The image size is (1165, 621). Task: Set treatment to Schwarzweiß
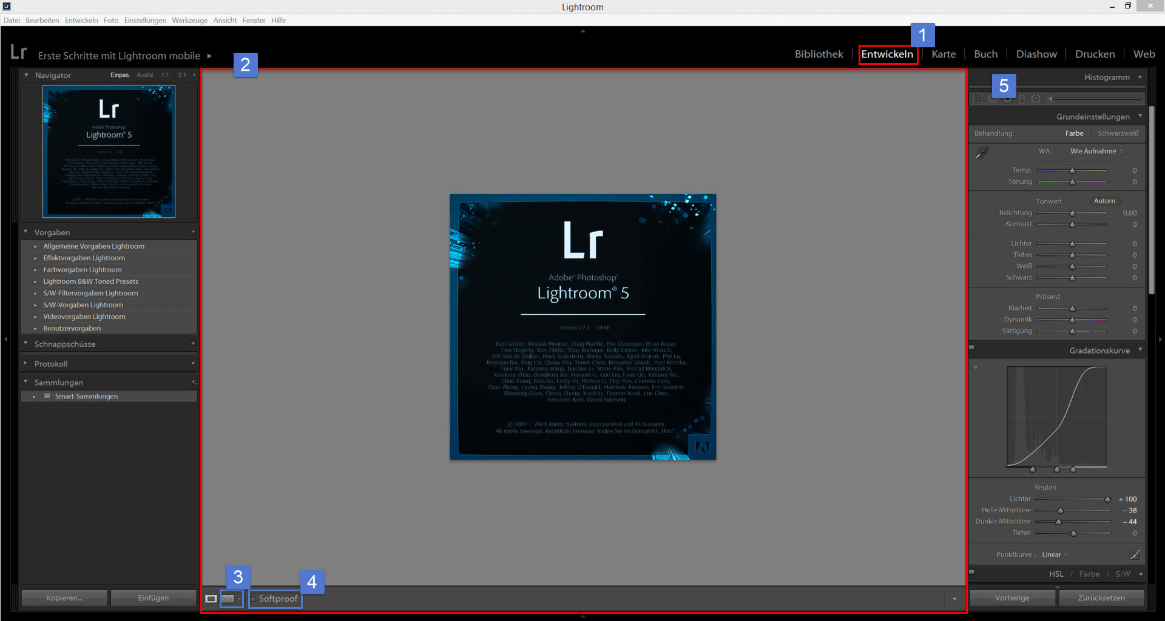pyautogui.click(x=1118, y=133)
